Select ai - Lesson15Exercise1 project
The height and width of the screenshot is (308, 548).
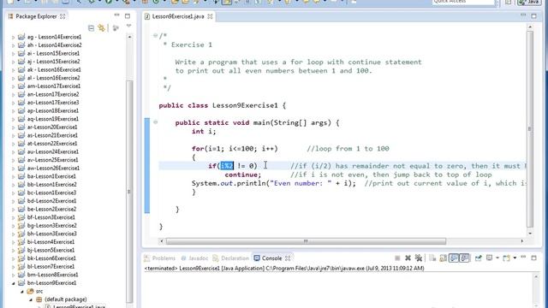[53, 53]
